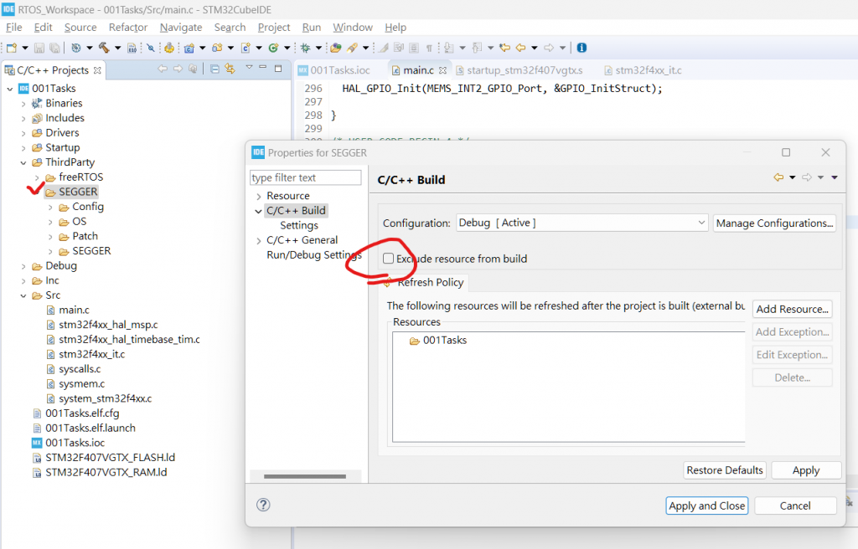
Task: Click Manage Configurations button
Action: pos(774,223)
